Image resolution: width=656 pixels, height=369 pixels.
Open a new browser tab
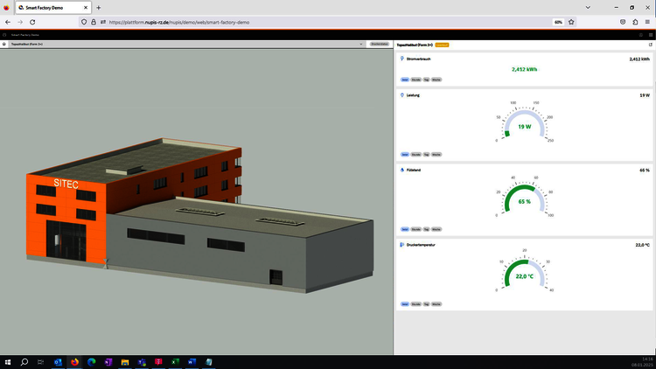pyautogui.click(x=99, y=7)
